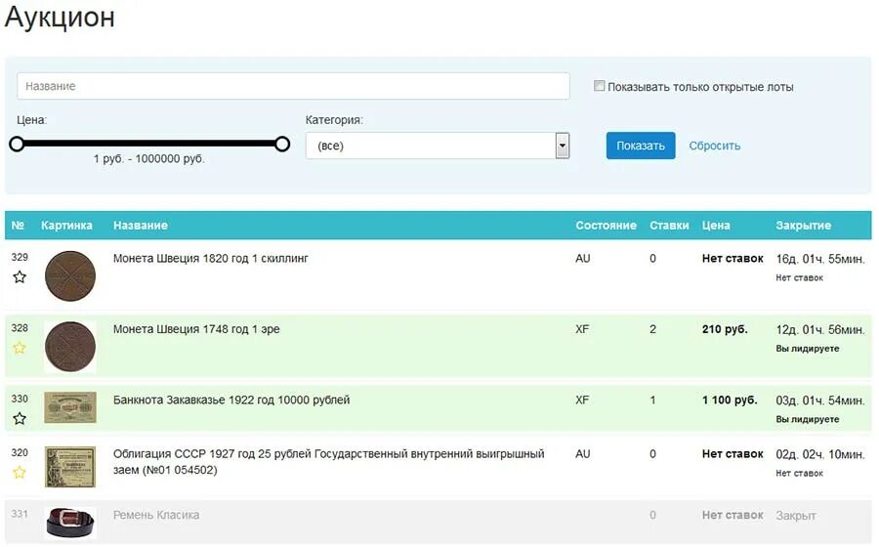Viewport: 879px width, 547px height.
Task: Unstar the yellow favorite on lot 328
Action: (20, 348)
